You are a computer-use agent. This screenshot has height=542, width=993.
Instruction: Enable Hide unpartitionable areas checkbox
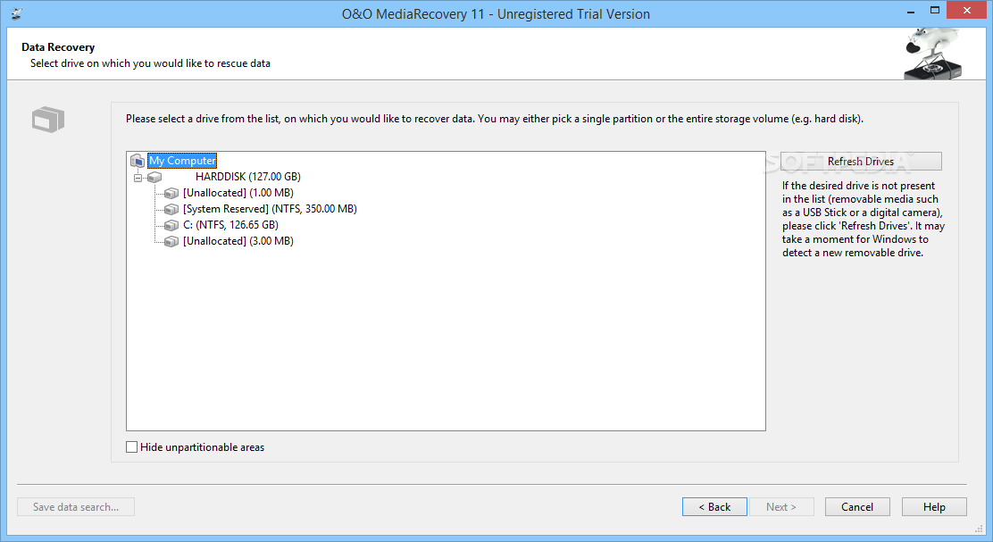coord(132,447)
